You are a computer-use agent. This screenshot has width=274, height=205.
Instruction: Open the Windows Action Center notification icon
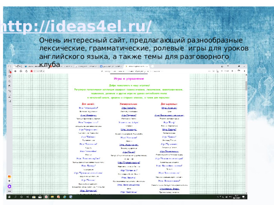click(244, 197)
